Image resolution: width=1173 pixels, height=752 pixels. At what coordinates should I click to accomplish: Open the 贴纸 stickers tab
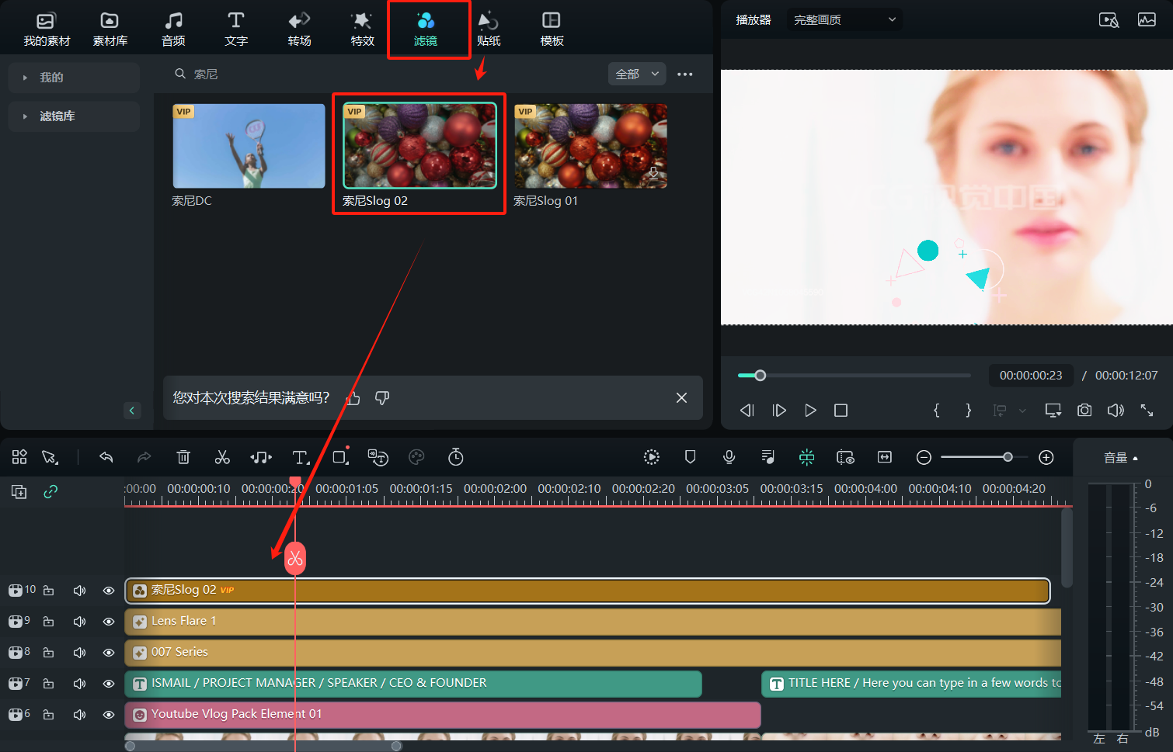[x=488, y=29]
